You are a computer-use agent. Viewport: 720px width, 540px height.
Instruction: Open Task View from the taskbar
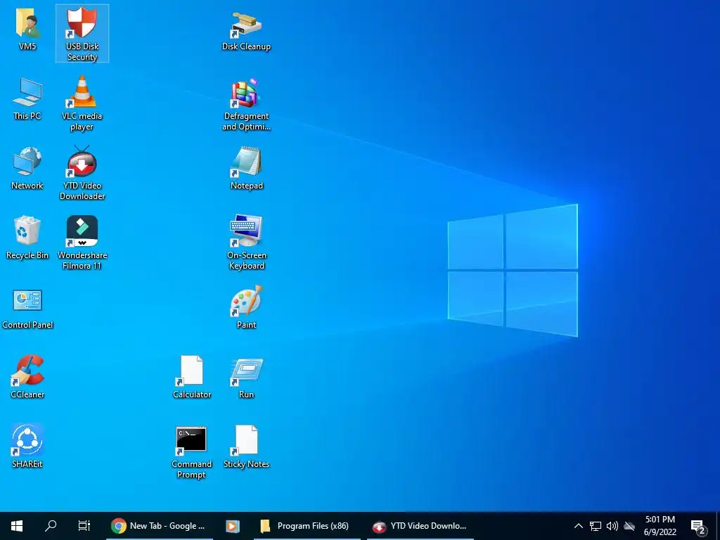[x=84, y=526]
